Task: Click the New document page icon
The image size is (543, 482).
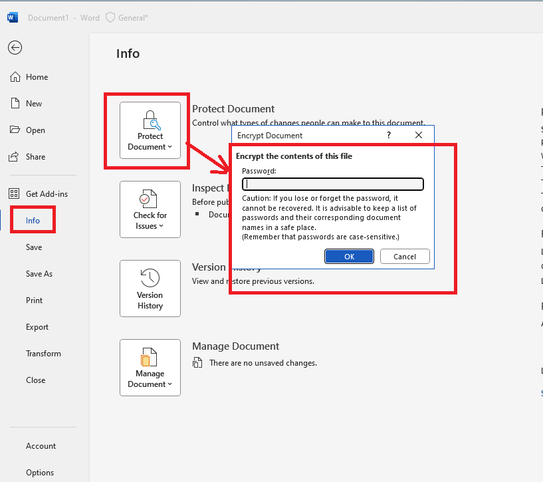Action: (x=15, y=103)
